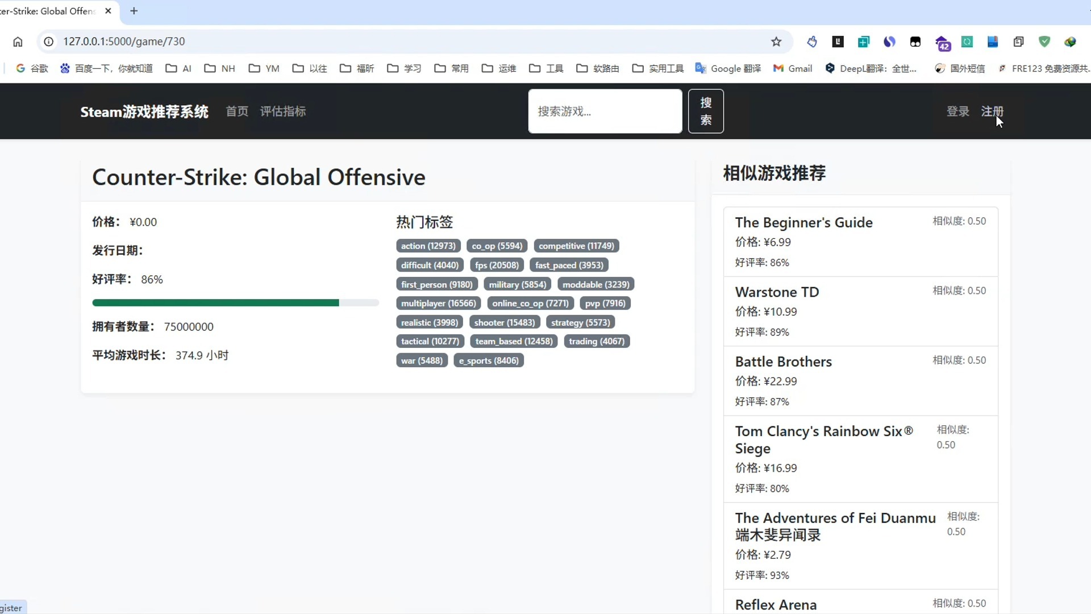Open the 学习 bookmarks folder
1091x614 pixels.
click(404, 68)
